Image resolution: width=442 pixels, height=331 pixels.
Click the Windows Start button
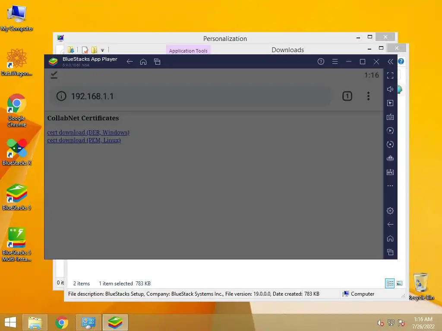click(10, 322)
